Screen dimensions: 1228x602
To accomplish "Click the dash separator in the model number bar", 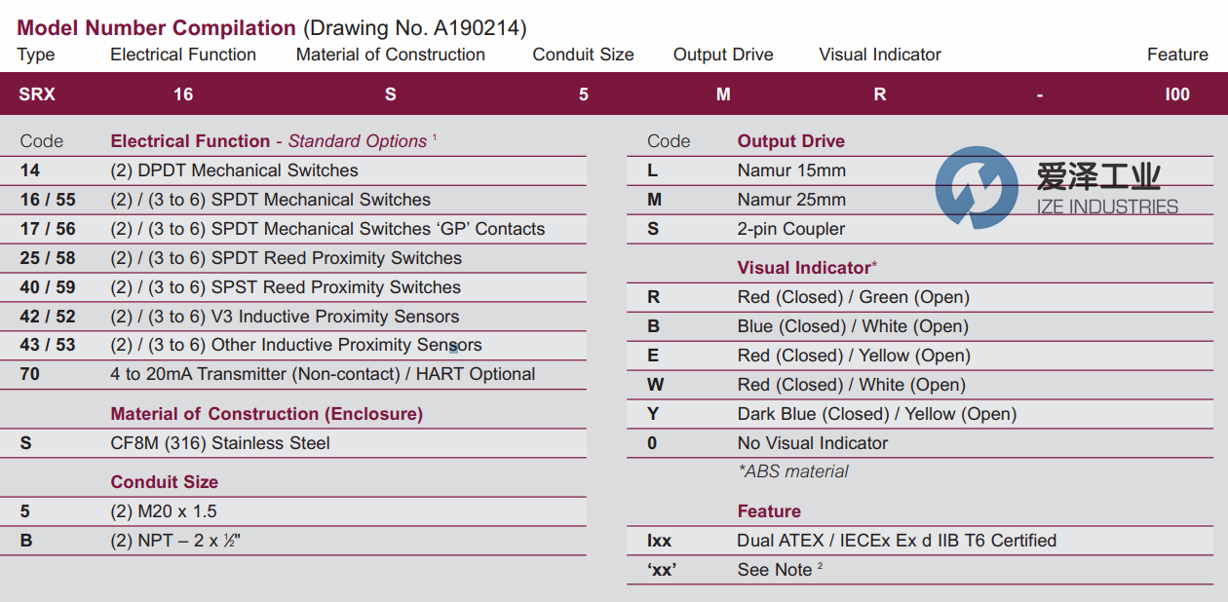I will pos(1039,94).
